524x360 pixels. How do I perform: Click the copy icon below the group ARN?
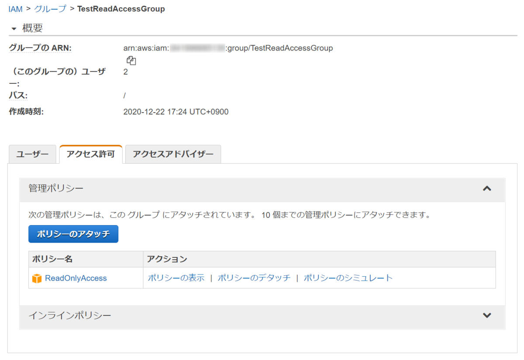[131, 60]
